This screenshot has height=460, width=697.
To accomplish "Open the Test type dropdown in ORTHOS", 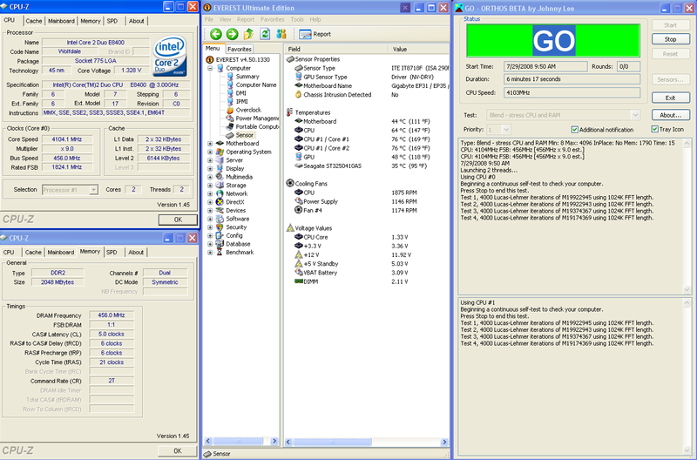I will tap(635, 115).
